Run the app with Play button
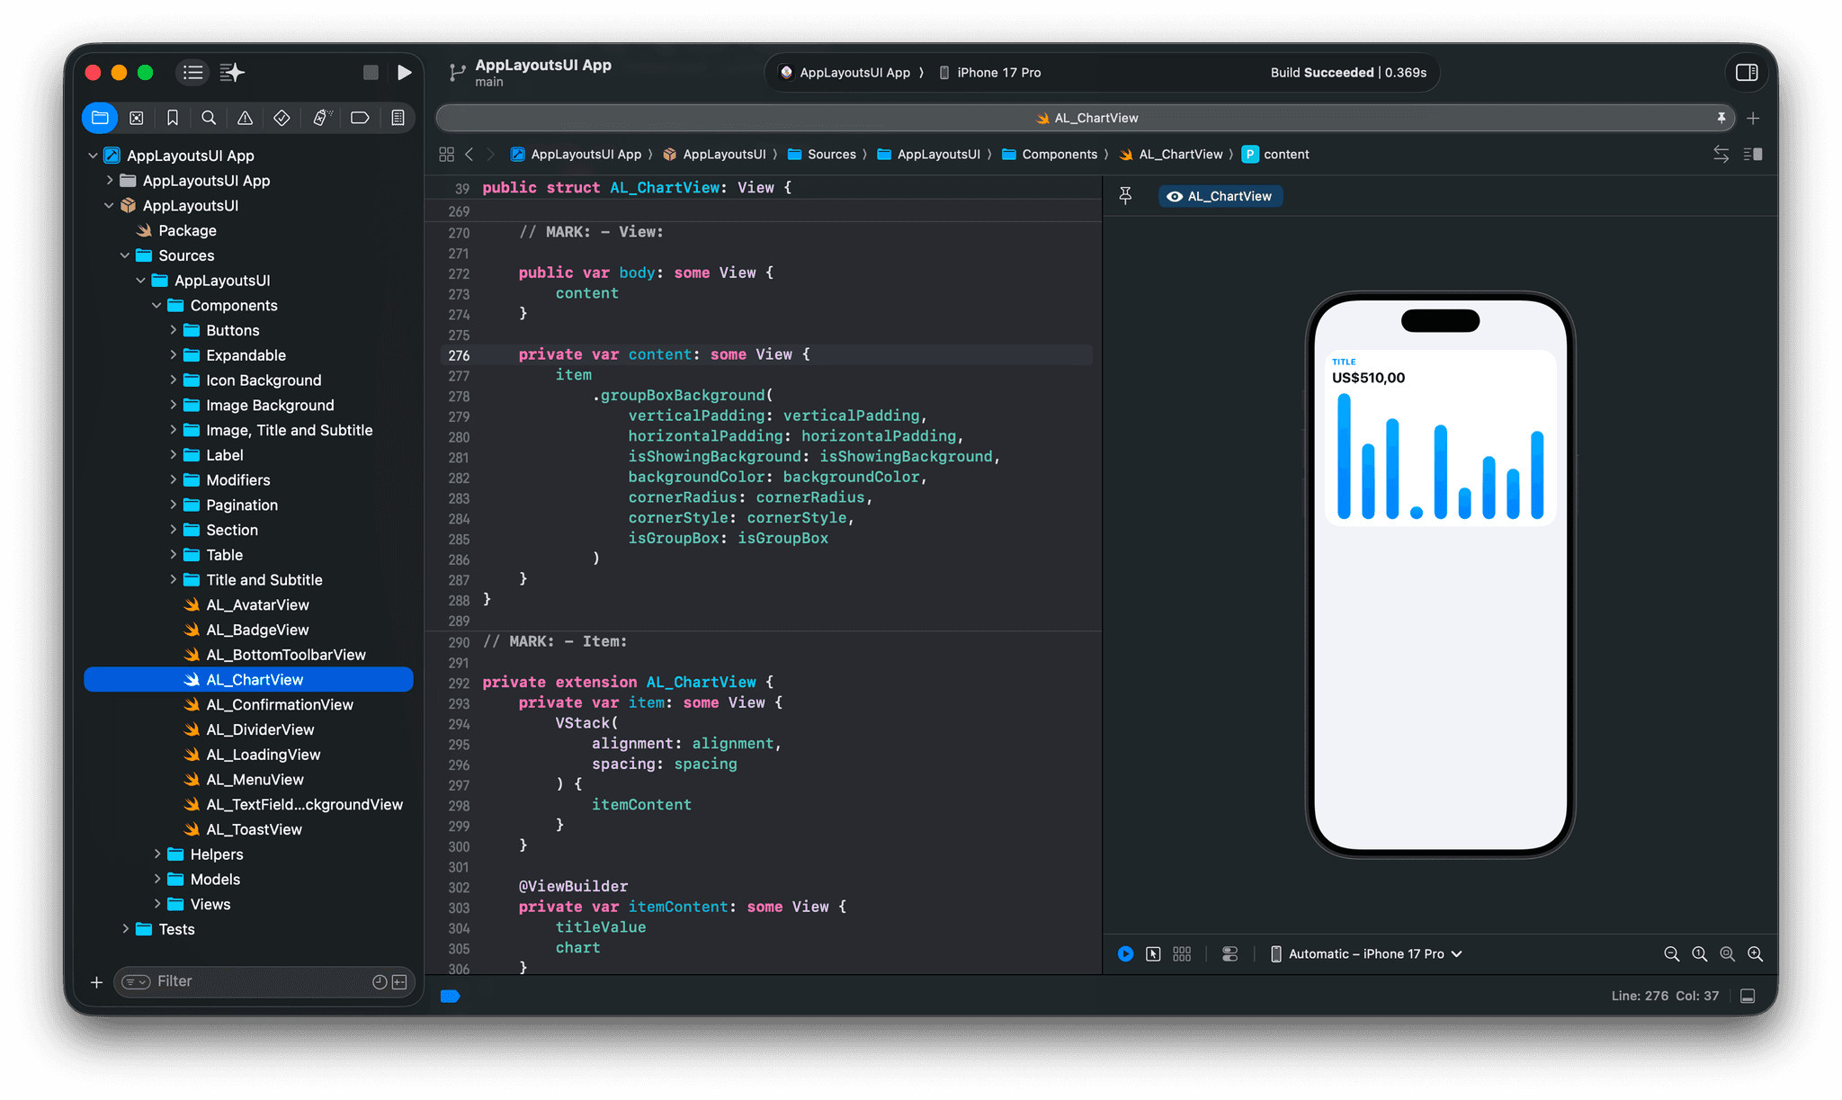The height and width of the screenshot is (1100, 1842). tap(405, 73)
